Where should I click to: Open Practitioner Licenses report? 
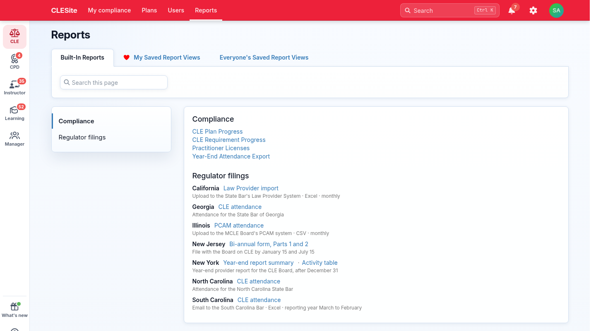tap(221, 148)
